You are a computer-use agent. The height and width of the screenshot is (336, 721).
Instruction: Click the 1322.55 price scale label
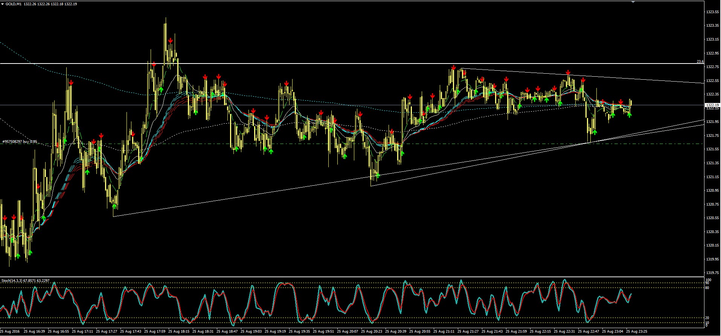point(713,81)
